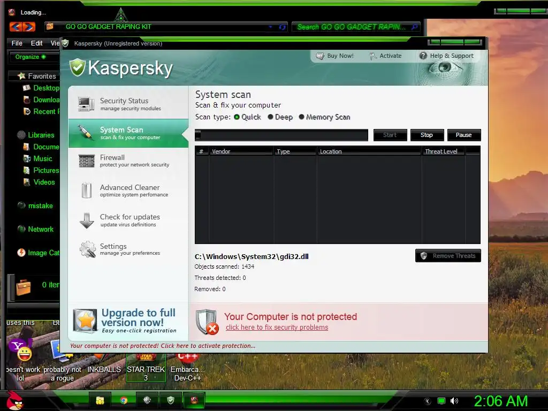
Task: Select Deep scan type
Action: coord(280,117)
